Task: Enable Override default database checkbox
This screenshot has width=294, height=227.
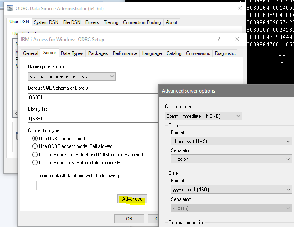Action: [31, 176]
